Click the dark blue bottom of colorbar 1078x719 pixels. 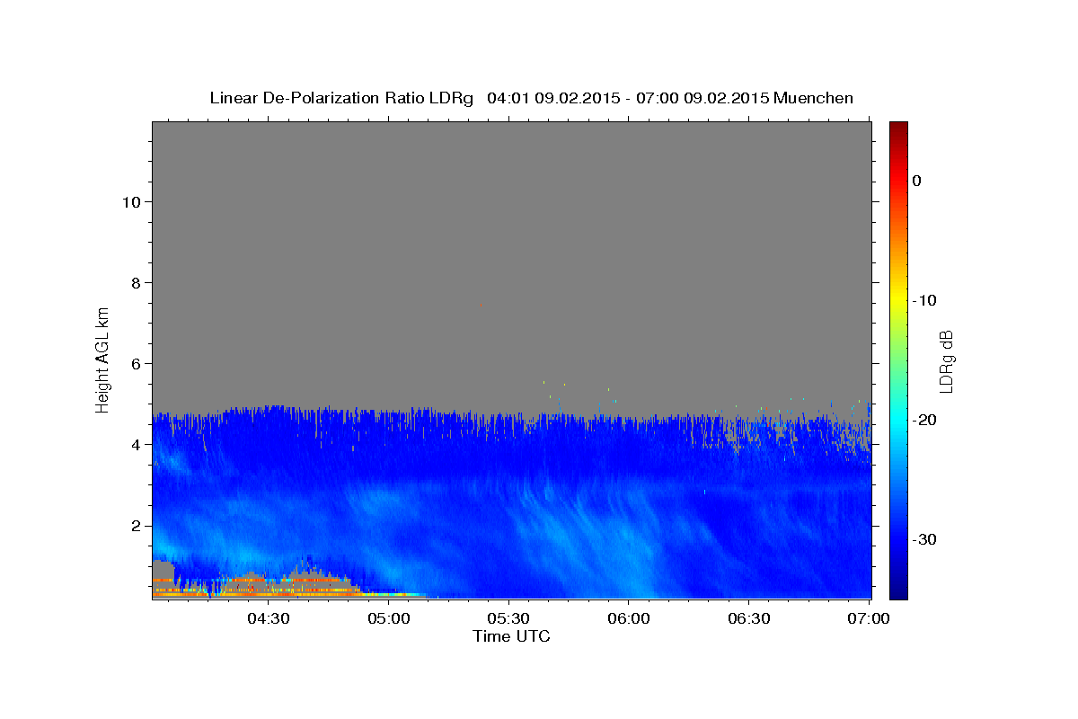tap(898, 590)
